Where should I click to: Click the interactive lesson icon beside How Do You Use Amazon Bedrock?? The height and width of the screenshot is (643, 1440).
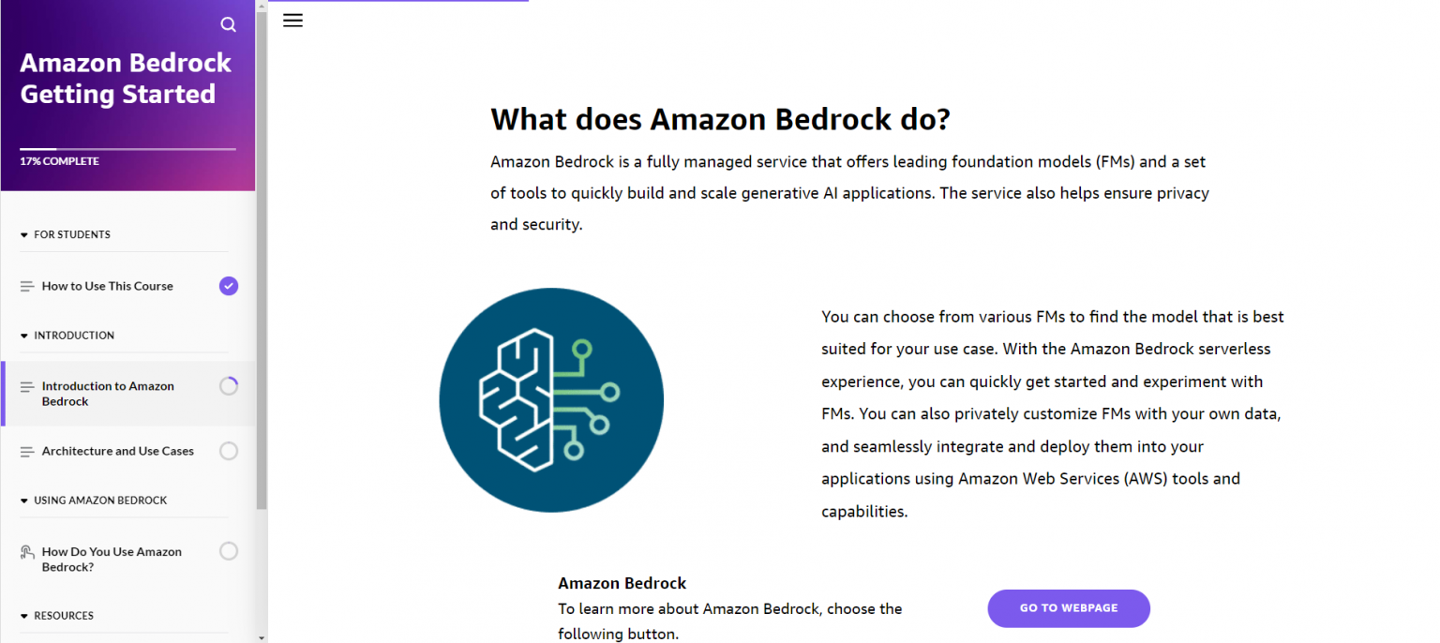coord(26,551)
